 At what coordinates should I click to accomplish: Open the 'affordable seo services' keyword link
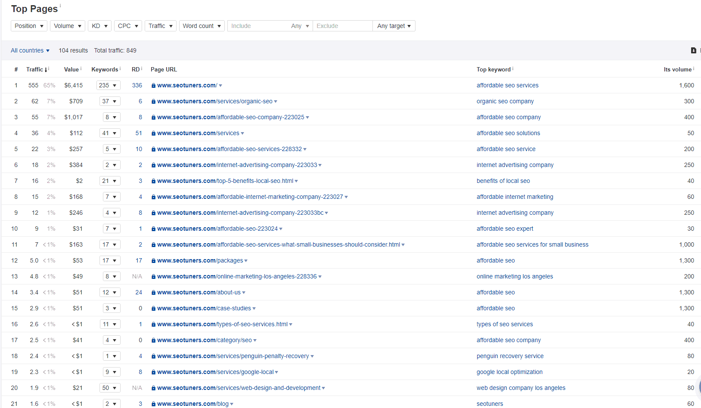tap(507, 85)
